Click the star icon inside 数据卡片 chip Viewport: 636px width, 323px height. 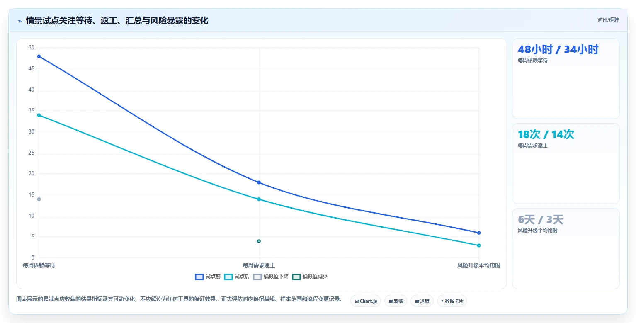coord(442,301)
